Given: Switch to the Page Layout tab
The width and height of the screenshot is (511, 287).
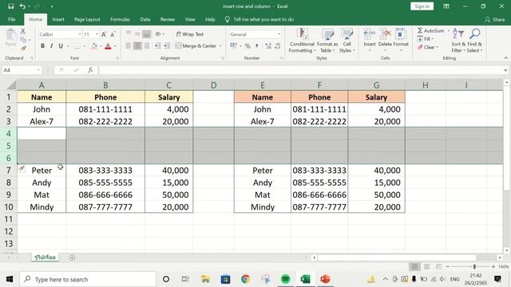Looking at the screenshot, I should [87, 19].
